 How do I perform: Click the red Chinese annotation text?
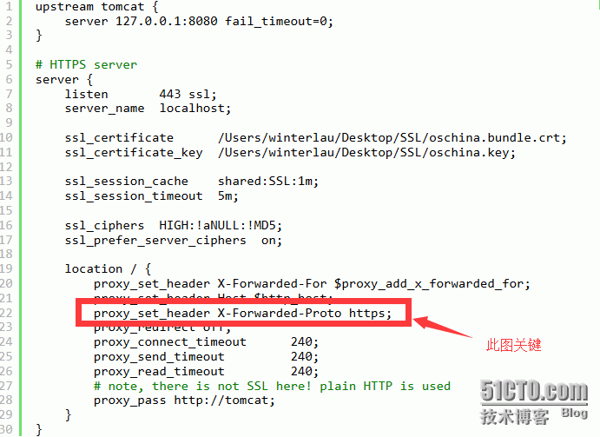pos(513,345)
